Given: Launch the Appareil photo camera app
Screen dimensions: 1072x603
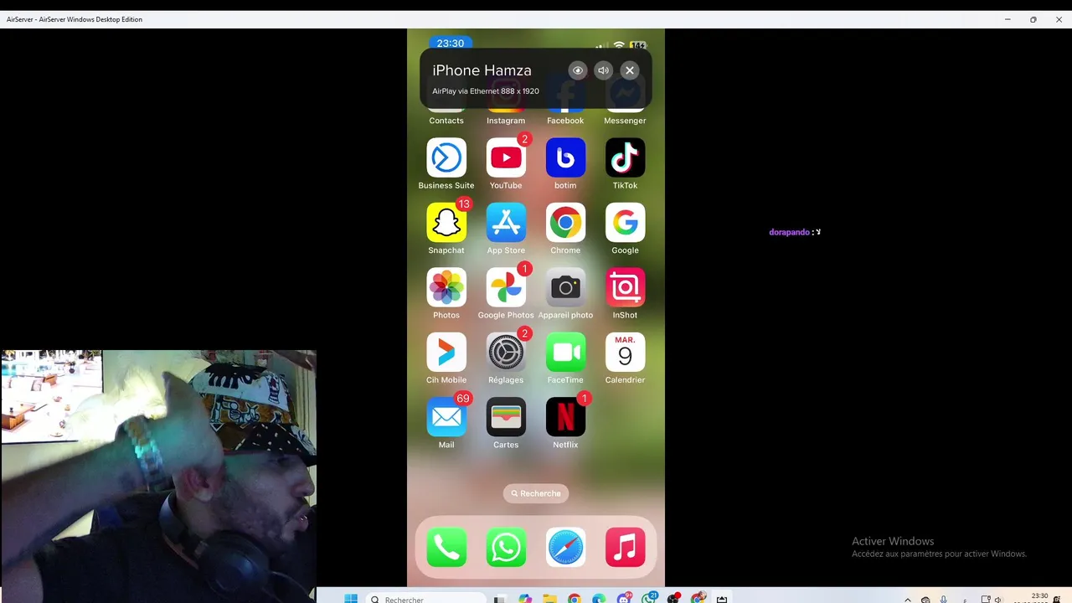Looking at the screenshot, I should point(565,288).
